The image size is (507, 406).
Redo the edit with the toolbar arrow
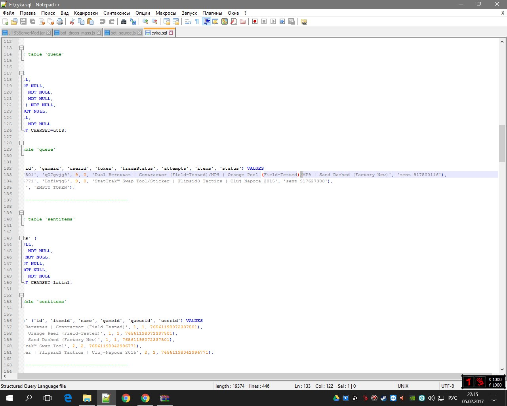click(x=112, y=21)
